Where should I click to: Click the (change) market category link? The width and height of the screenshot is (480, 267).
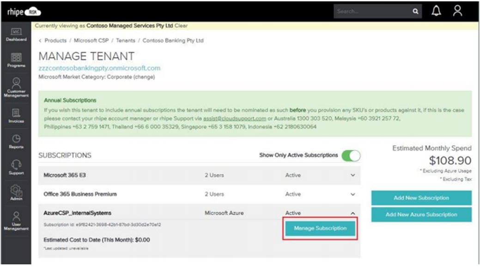point(144,77)
